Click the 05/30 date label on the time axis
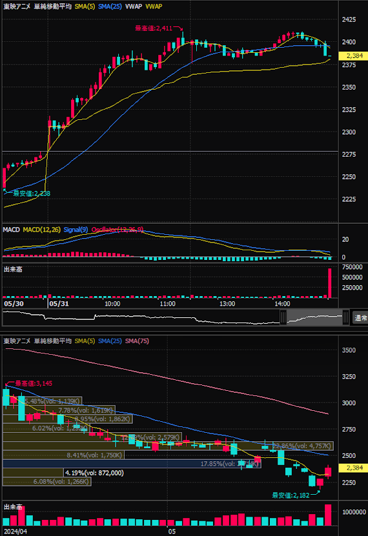The height and width of the screenshot is (536, 368). click(14, 304)
